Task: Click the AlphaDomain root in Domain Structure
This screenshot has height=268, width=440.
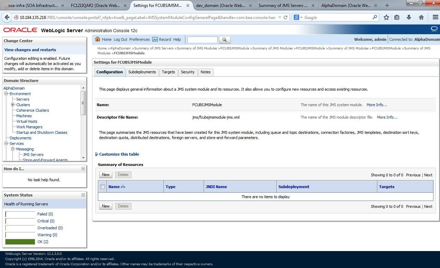Action: click(x=14, y=88)
